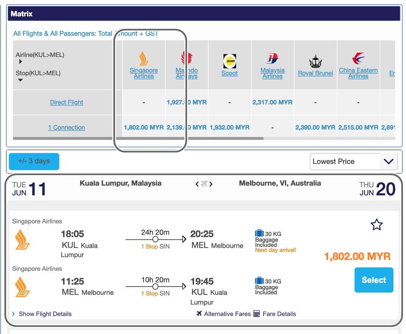The width and height of the screenshot is (406, 334).
Task: Click the grey plane icon between the two cities
Action: tap(204, 184)
